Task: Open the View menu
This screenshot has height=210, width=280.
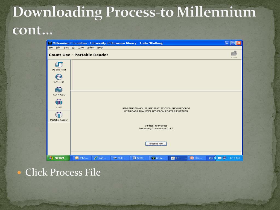Action: tap(66, 48)
